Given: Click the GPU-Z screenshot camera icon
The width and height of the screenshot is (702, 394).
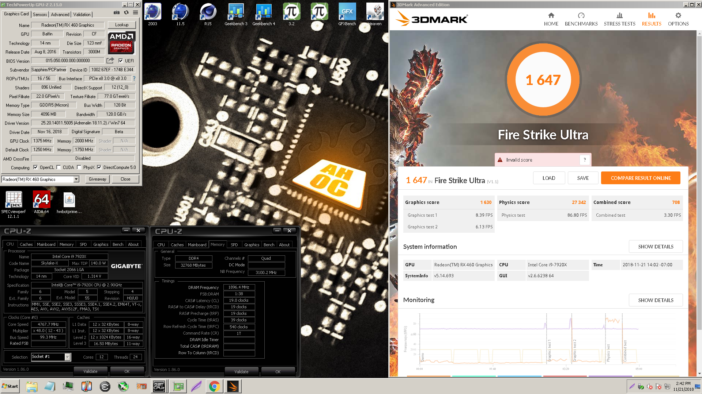Looking at the screenshot, I should tap(116, 12).
